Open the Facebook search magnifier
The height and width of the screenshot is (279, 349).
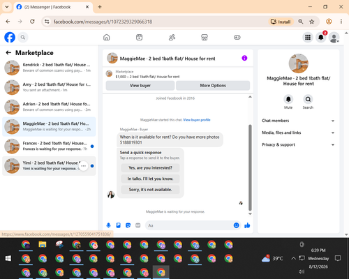[x=23, y=37]
